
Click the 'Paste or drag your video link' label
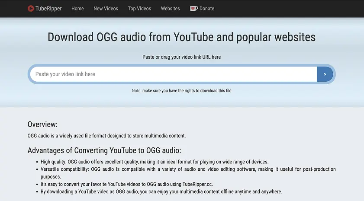tap(182, 57)
